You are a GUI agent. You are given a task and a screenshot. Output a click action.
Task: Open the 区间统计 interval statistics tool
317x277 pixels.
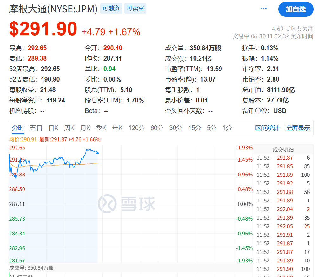[268, 128]
